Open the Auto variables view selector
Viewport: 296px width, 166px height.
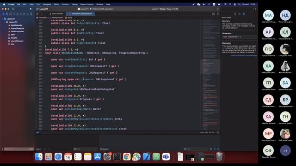coord(38,149)
